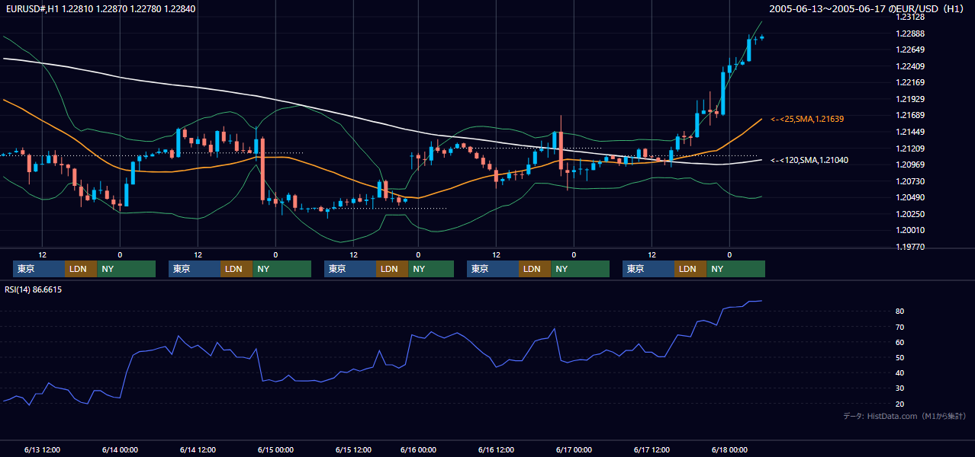Click the 25 SMA 1.21639 label
The image size is (975, 457).
807,120
